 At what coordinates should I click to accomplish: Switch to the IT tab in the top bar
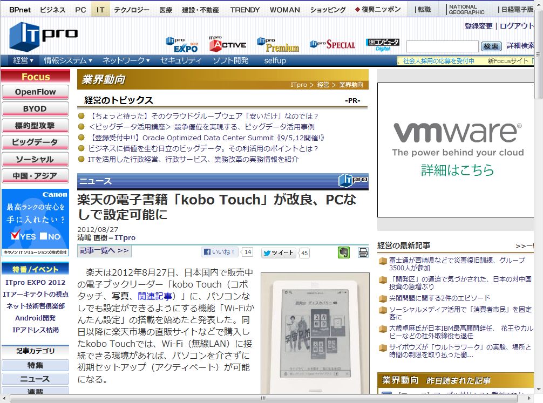pyautogui.click(x=100, y=10)
